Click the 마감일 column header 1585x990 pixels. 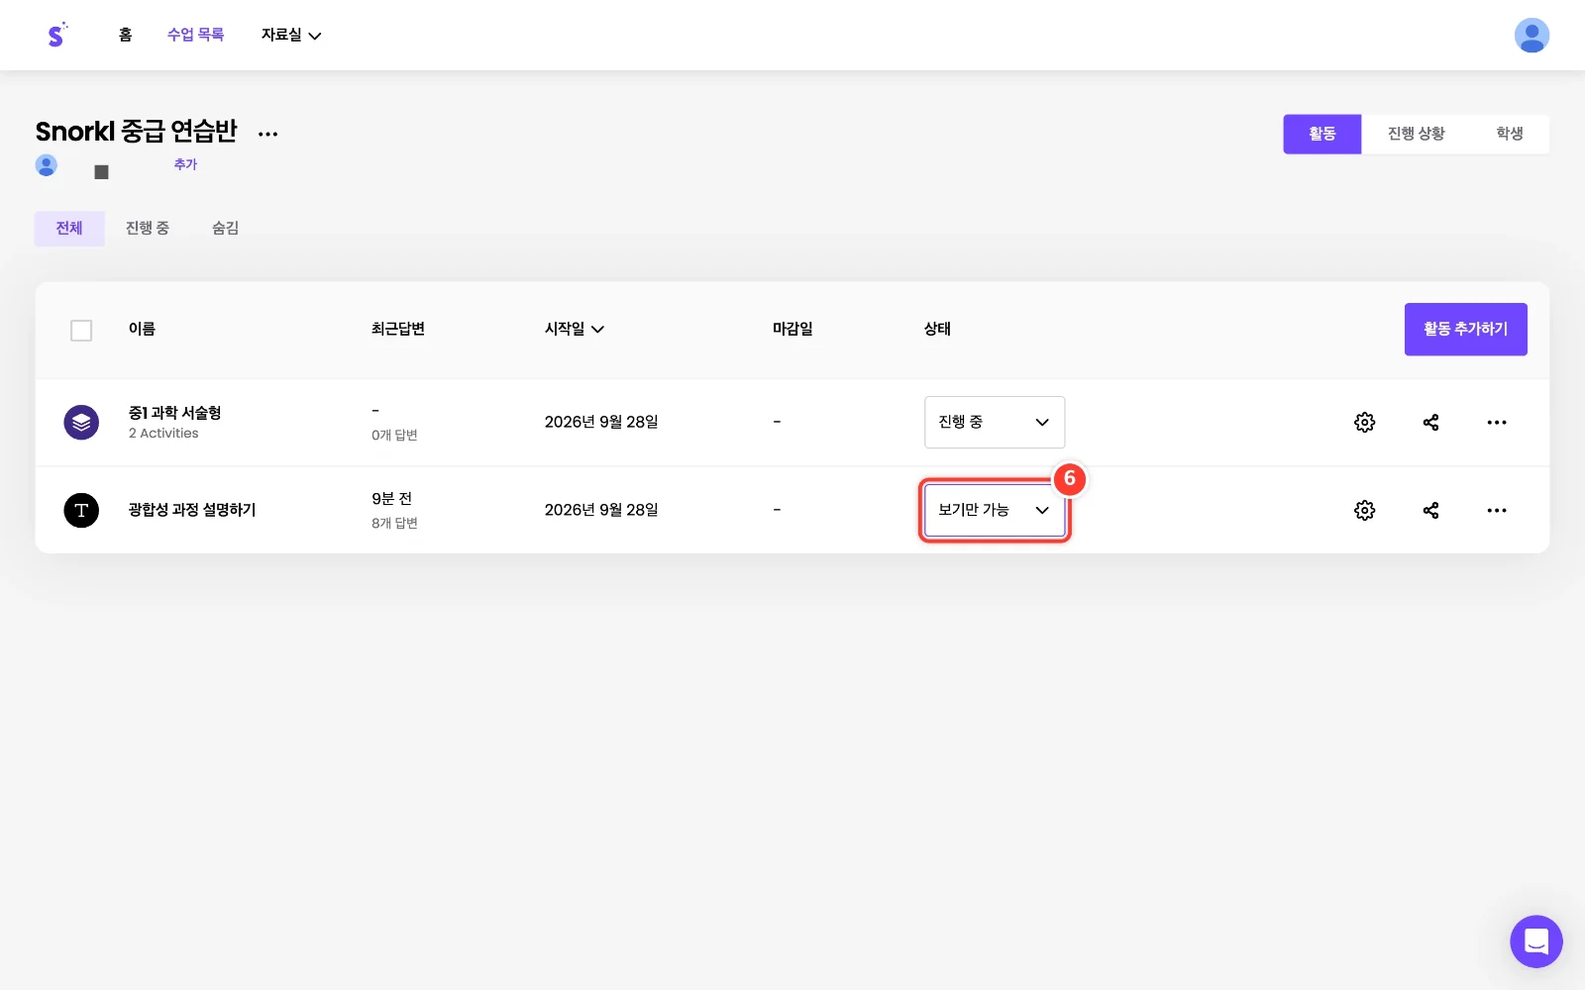(792, 330)
